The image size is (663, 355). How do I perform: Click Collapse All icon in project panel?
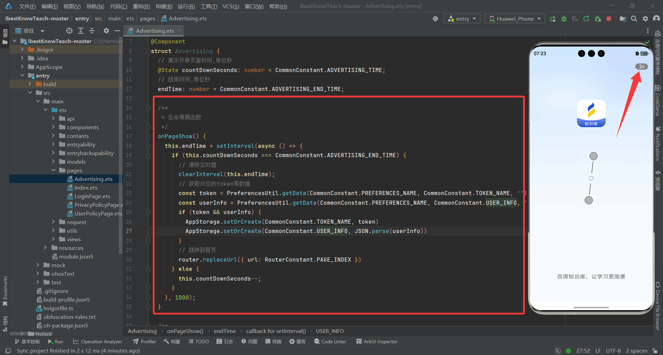coord(92,31)
